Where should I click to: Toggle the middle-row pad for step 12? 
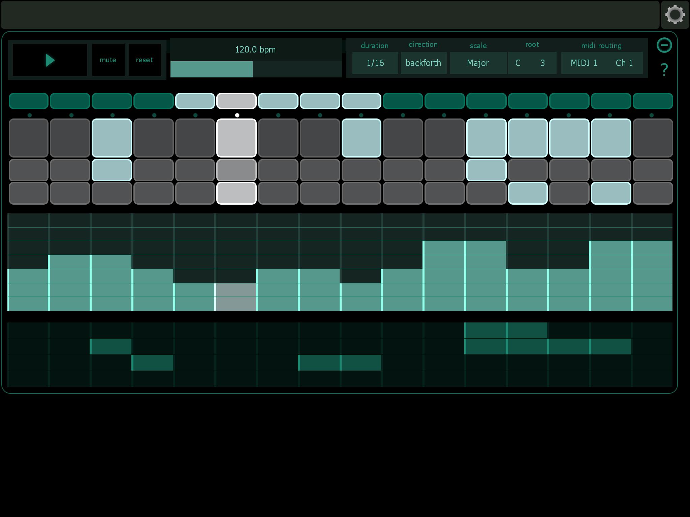486,170
